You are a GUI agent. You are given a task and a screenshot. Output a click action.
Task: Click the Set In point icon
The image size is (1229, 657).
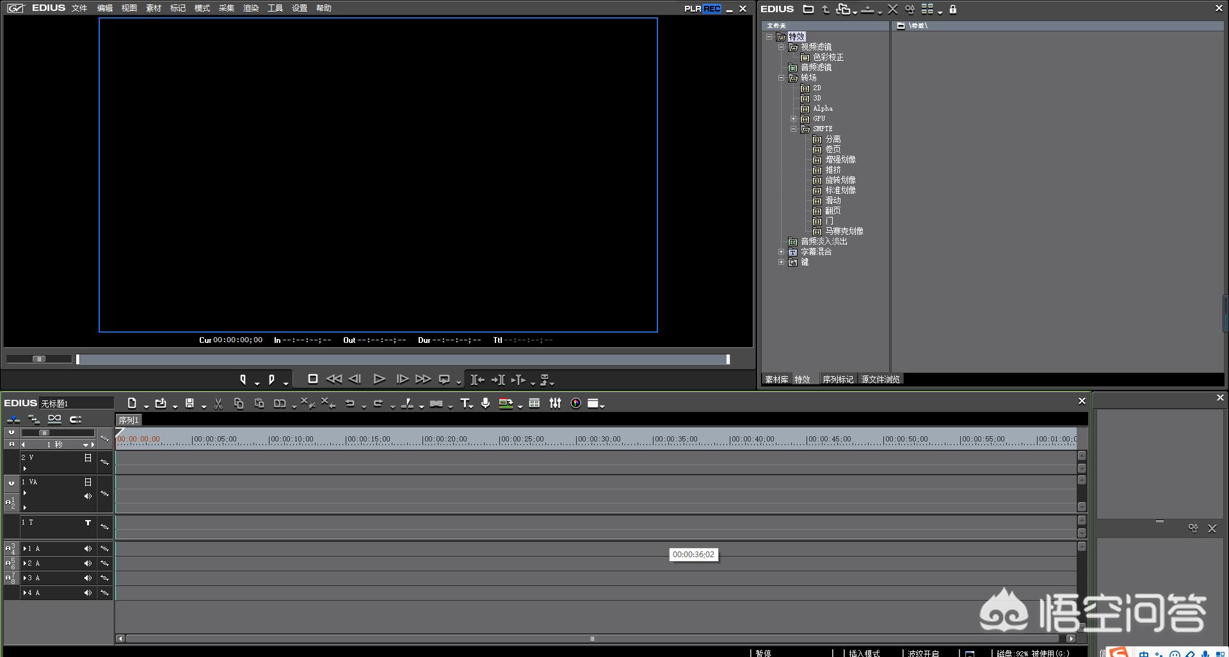(x=243, y=379)
